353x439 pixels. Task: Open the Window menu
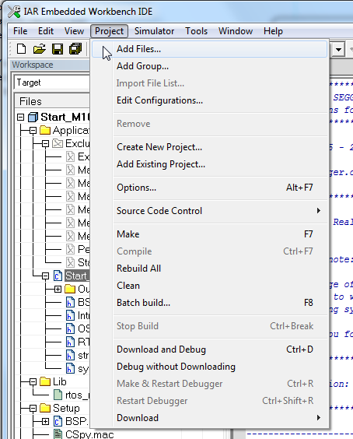coord(236,31)
